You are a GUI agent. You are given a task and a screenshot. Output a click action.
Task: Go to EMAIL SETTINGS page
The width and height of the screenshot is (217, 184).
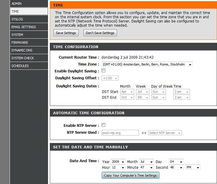pyautogui.click(x=29, y=27)
